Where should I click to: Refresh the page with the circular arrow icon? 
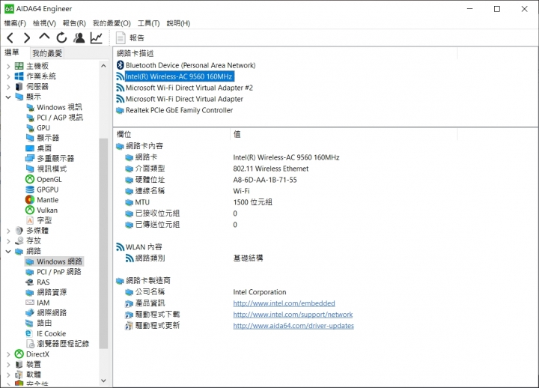pos(61,38)
